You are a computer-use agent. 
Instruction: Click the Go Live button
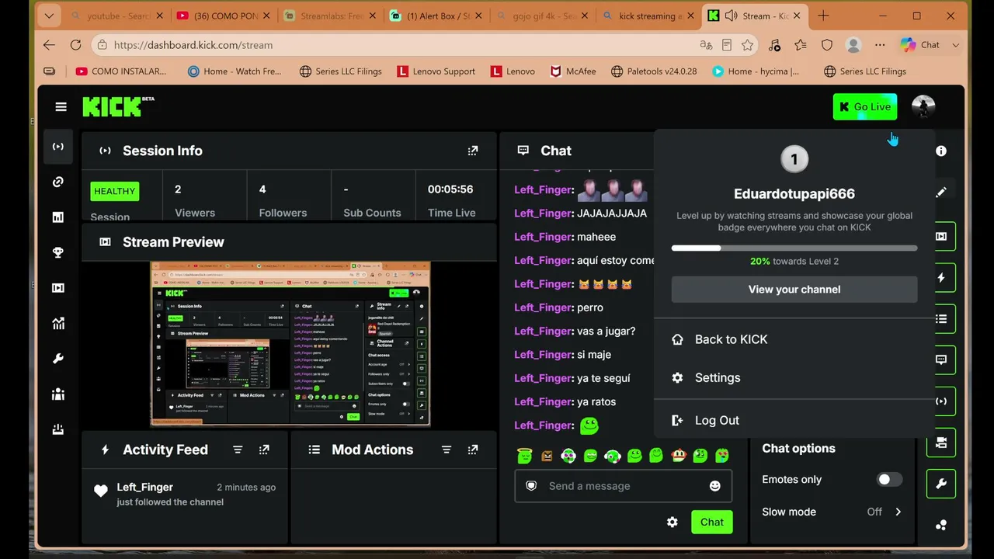coord(865,107)
